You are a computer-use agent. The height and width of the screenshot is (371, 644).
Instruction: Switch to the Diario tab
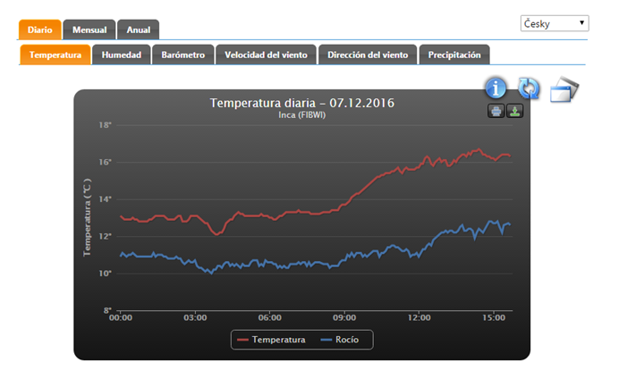[39, 30]
